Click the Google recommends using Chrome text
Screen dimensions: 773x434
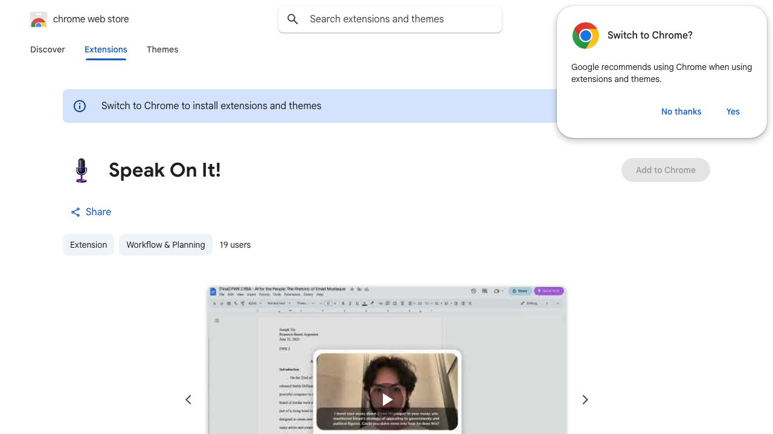pyautogui.click(x=661, y=73)
